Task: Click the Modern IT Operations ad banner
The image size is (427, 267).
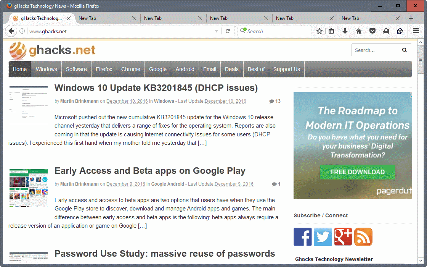Action: point(353,146)
